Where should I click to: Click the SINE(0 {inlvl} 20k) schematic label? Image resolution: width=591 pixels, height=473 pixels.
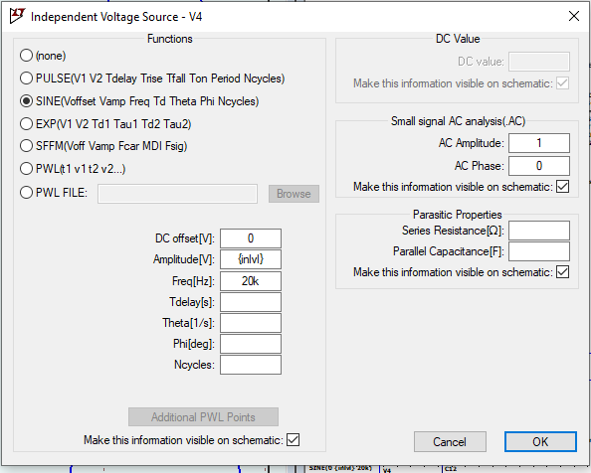(340, 468)
